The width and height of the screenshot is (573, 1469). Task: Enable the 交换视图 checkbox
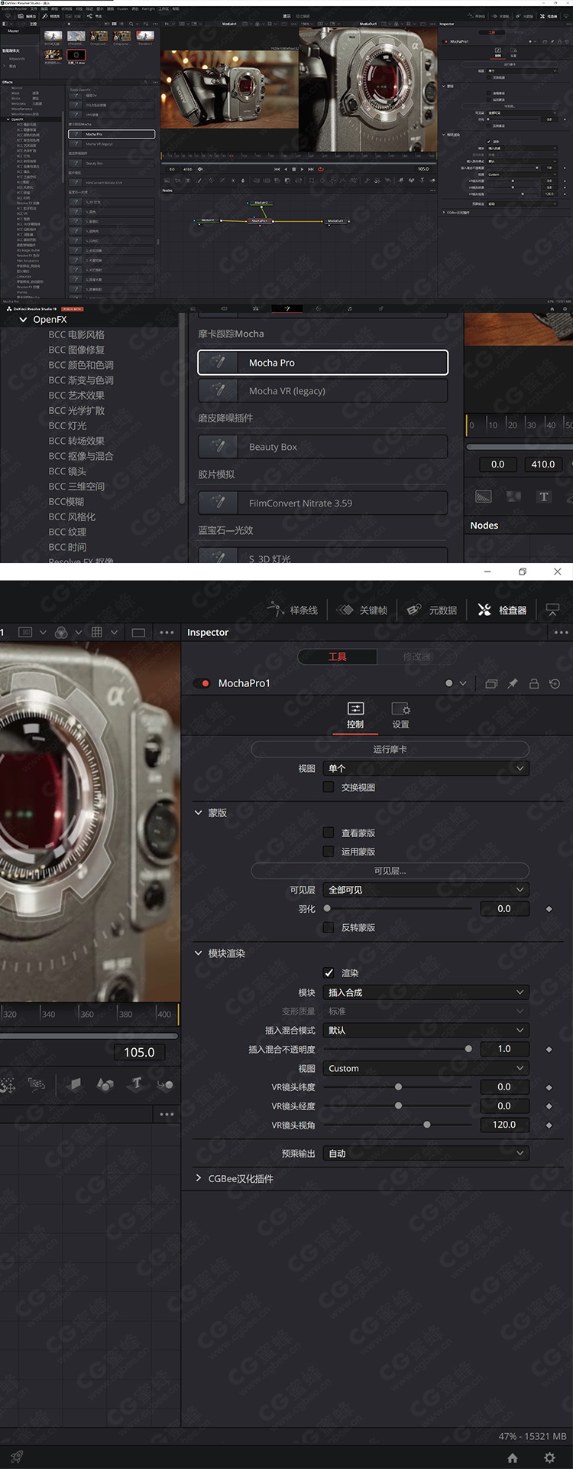[329, 787]
